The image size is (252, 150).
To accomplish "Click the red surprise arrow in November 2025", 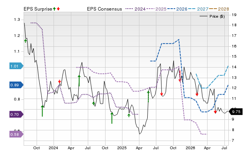I will coord(180,77).
